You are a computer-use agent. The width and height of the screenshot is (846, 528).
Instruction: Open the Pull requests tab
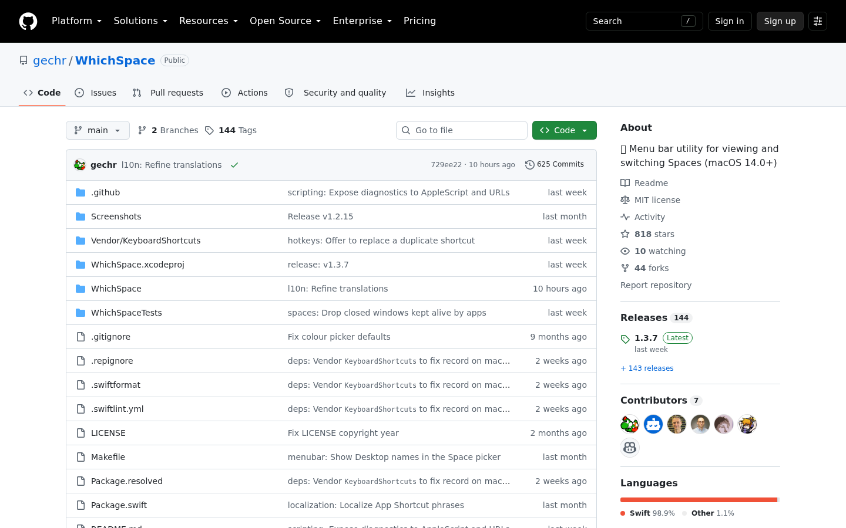pos(168,93)
